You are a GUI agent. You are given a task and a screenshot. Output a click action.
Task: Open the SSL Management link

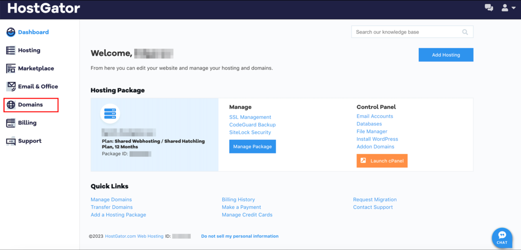pyautogui.click(x=250, y=117)
